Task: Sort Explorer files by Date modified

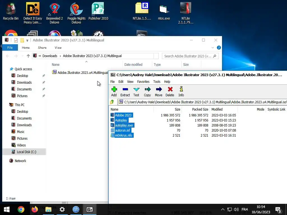Action: 133,65
